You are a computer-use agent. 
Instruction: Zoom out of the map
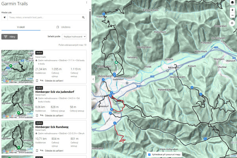(232, 15)
